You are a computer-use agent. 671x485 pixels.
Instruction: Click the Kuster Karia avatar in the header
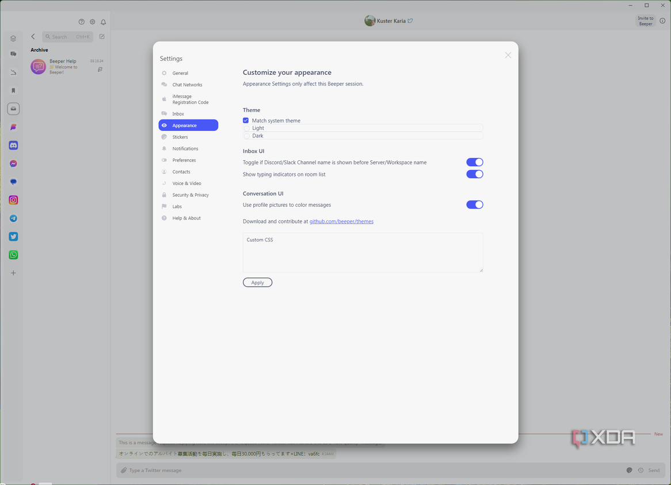369,21
